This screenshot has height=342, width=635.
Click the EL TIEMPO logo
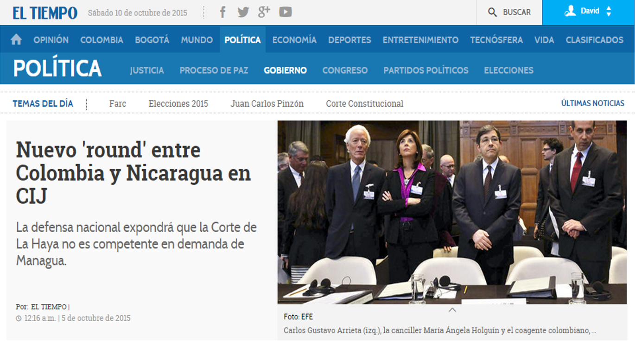pyautogui.click(x=45, y=13)
